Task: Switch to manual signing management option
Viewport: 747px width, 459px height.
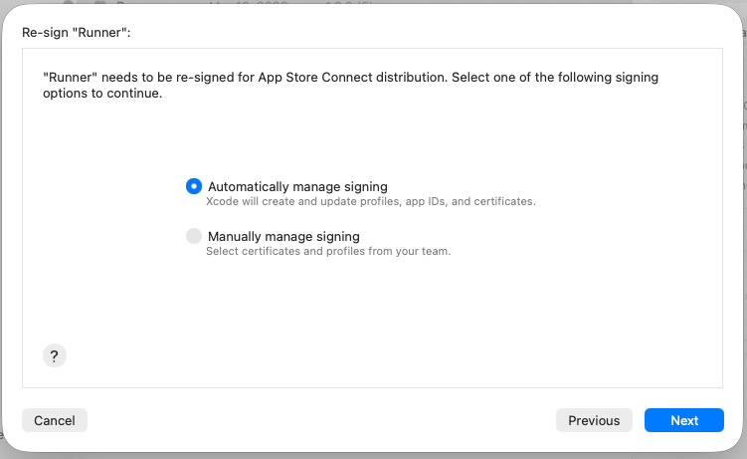Action: click(x=194, y=236)
